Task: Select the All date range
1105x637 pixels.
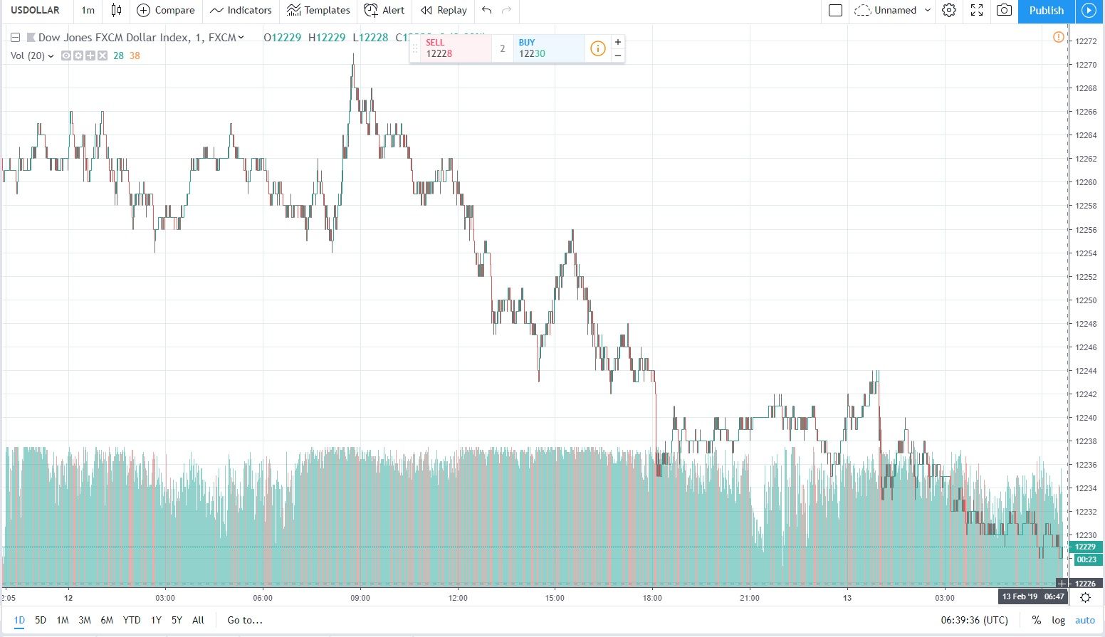Action: click(x=198, y=620)
